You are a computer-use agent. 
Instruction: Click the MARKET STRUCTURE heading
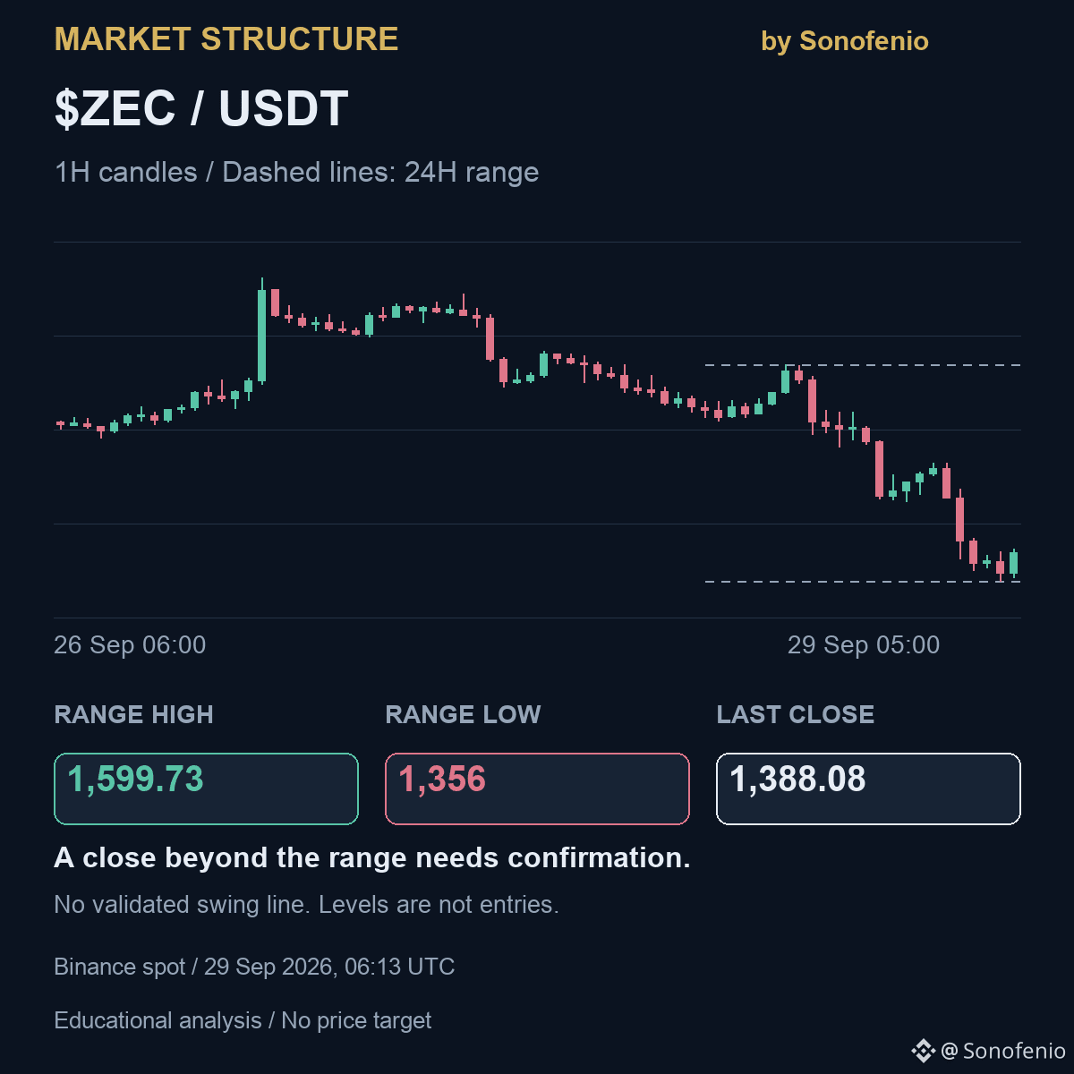(226, 39)
